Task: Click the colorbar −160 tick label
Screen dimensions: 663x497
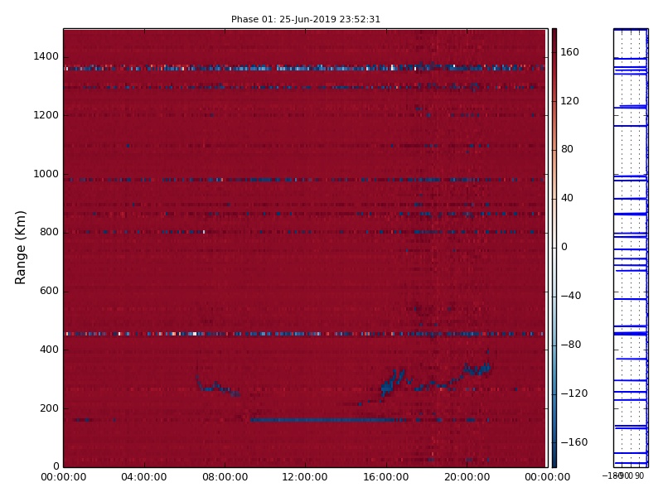Action: pos(574,442)
